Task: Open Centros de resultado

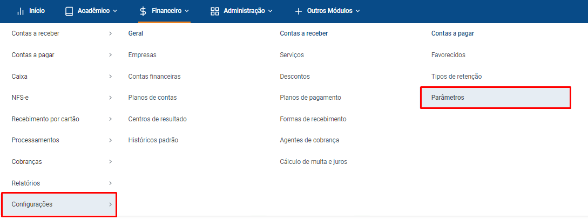Action: 158,119
